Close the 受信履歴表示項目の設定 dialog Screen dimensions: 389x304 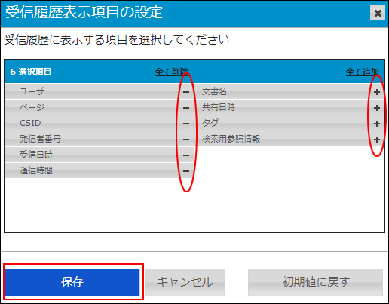(x=378, y=13)
